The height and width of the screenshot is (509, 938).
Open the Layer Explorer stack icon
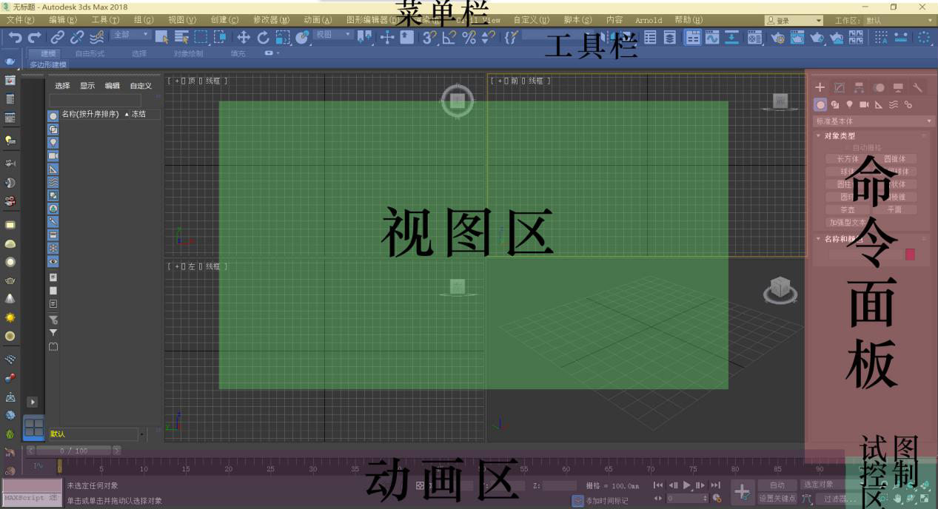pyautogui.click(x=669, y=37)
